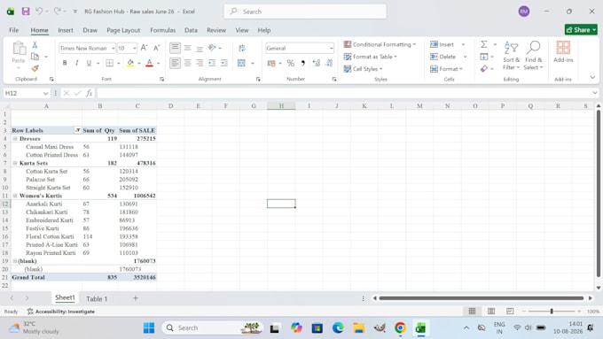Screen dimensions: 603x339
Task: Toggle Top Align in Alignment group
Action: (175, 48)
